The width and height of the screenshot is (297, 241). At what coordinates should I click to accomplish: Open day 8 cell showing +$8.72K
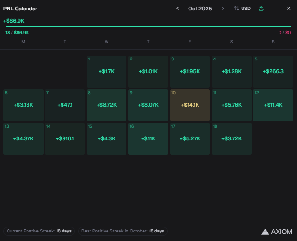[107, 105]
